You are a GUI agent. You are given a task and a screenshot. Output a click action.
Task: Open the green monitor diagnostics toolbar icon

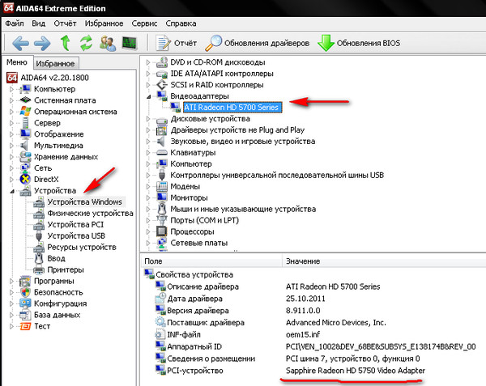point(130,43)
